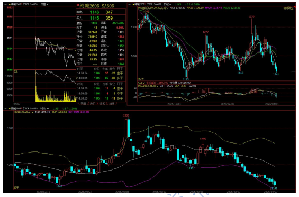
Task: Click the 2026/03/13 date on 2-hour chart axis
Action: pos(159,192)
